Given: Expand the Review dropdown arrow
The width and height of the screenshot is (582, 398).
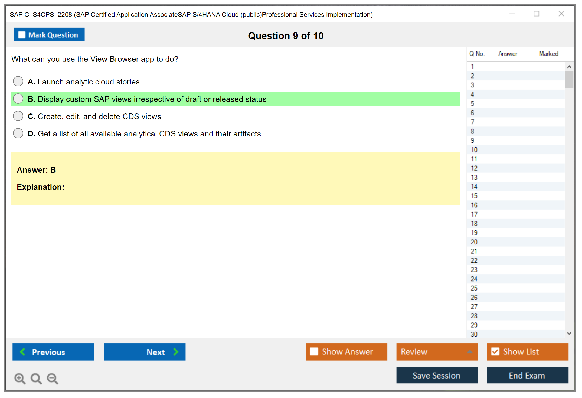Looking at the screenshot, I should coord(470,352).
